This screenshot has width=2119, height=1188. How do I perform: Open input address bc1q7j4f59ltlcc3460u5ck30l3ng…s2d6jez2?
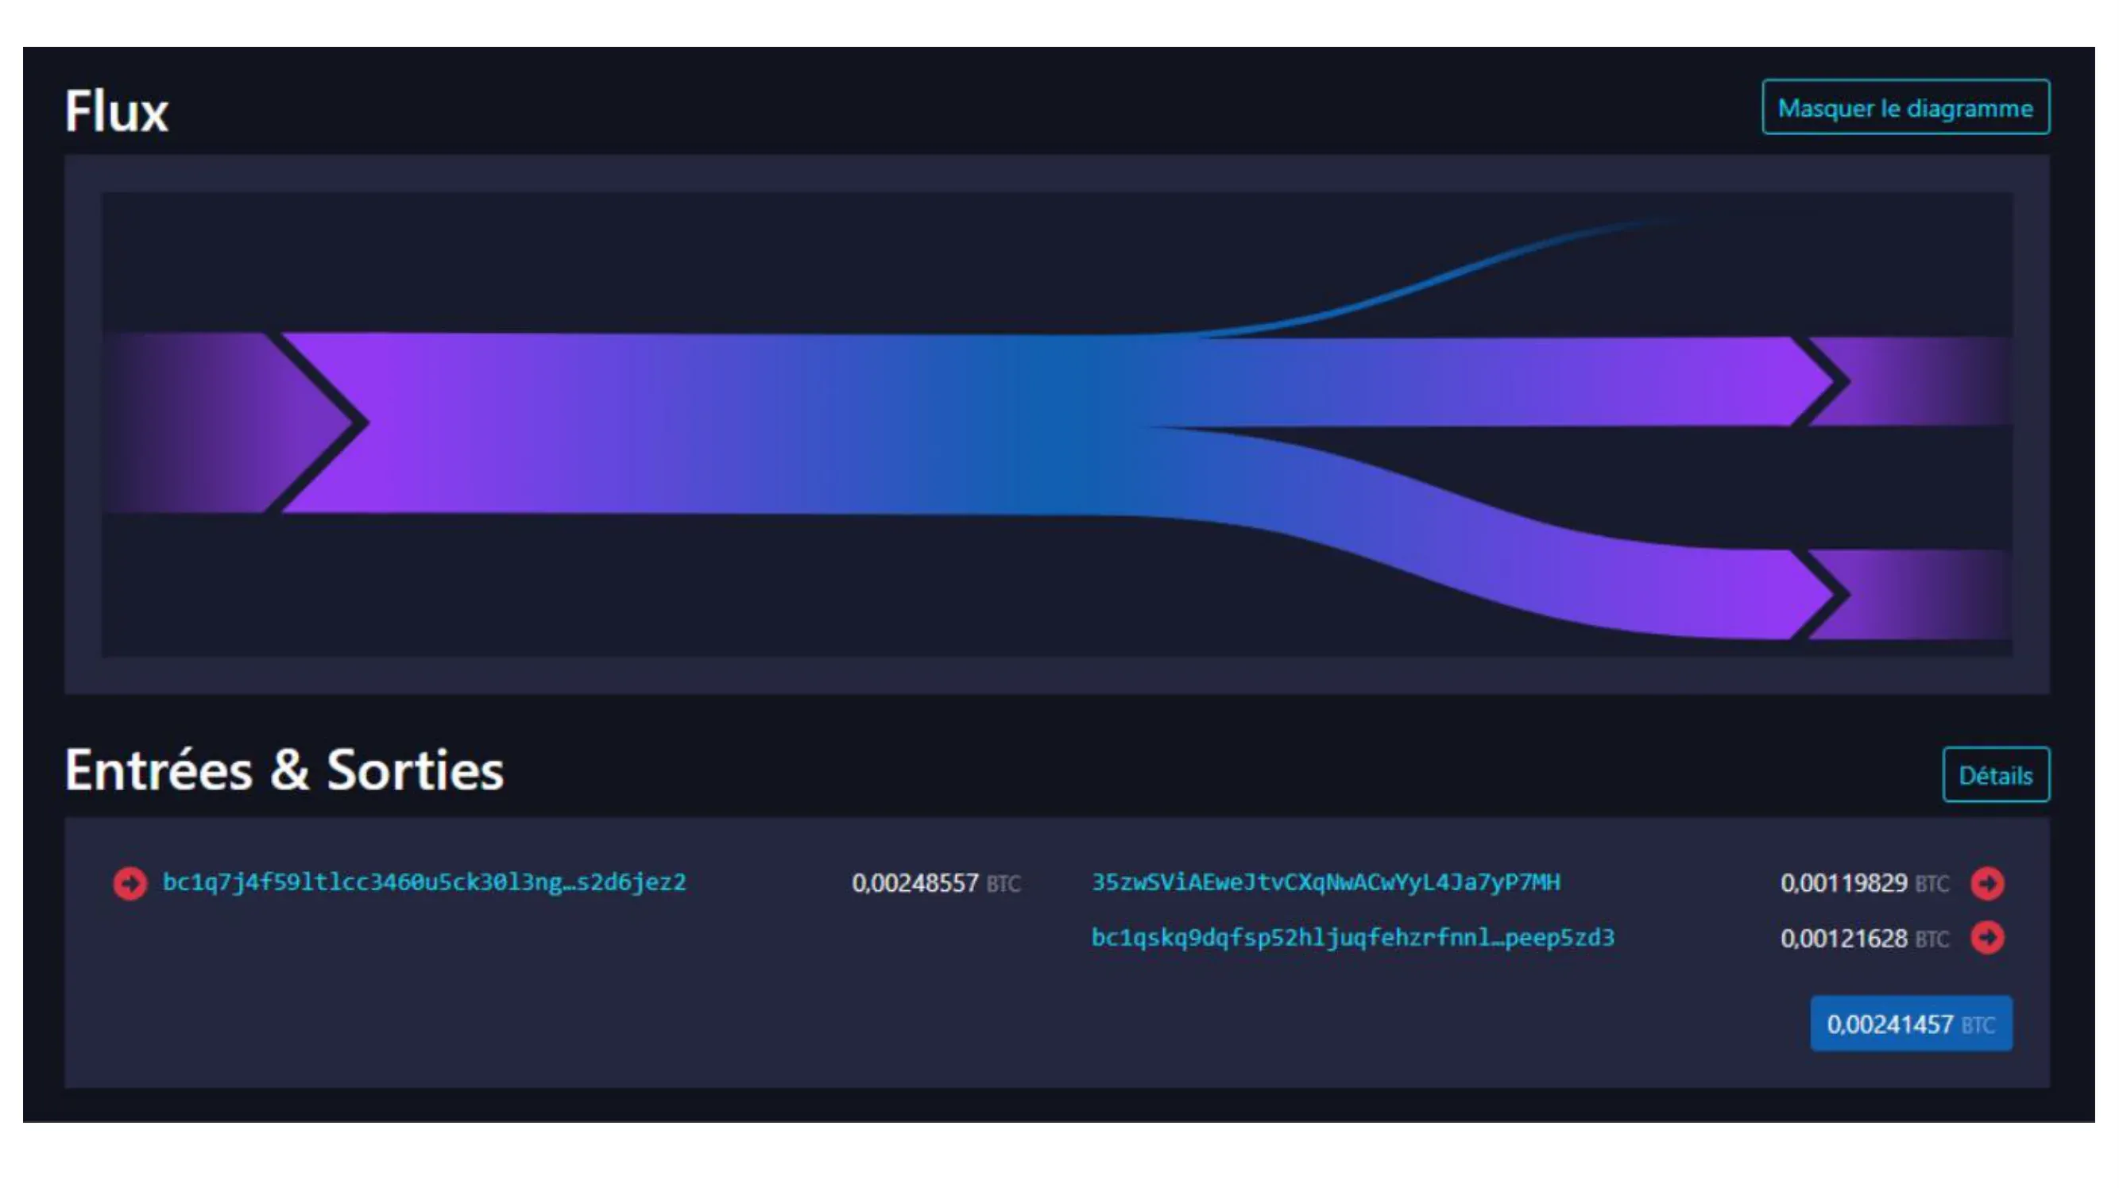coord(424,883)
